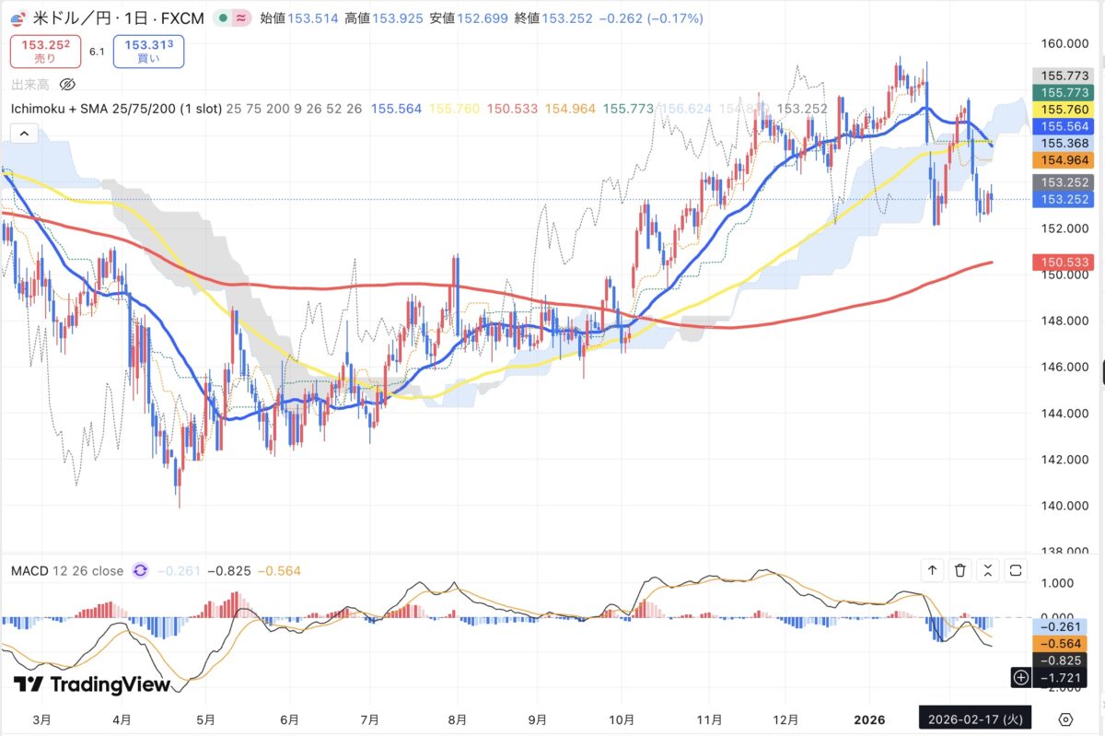This screenshot has height=736, width=1105.
Task: Click the 買い buy button at 153.31
Action: coord(148,51)
